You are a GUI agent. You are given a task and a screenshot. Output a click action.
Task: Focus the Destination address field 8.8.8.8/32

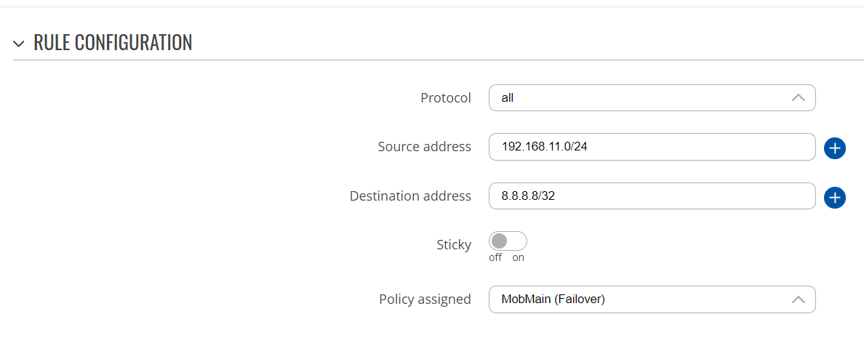[x=652, y=196]
